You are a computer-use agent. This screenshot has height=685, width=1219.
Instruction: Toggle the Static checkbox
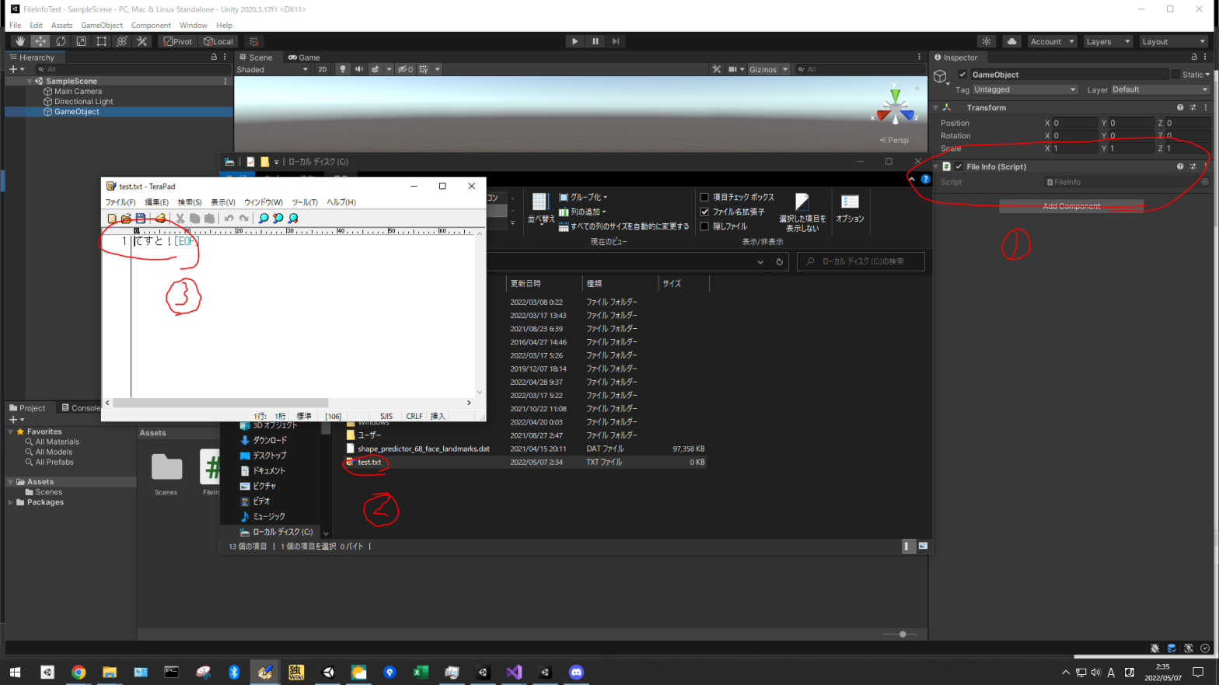(x=1175, y=75)
